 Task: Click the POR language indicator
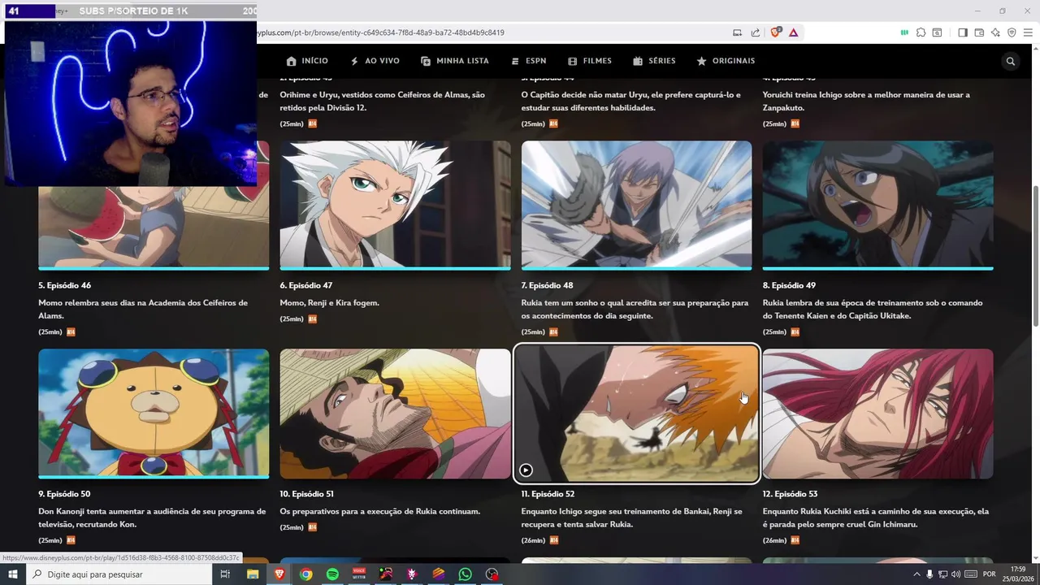tap(990, 574)
